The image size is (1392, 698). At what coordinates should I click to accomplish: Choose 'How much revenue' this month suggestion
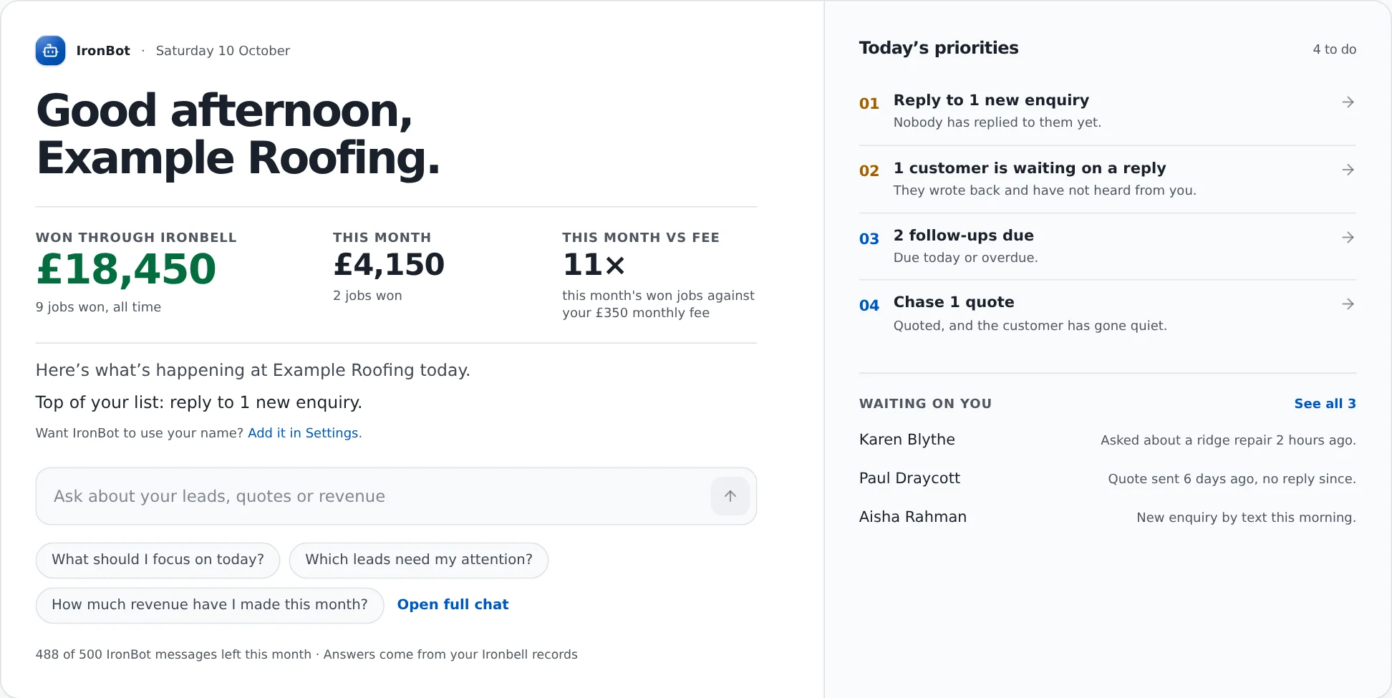[x=210, y=605]
